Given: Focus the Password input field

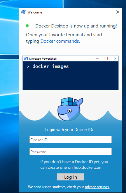Looking at the screenshot, I should [71, 151].
